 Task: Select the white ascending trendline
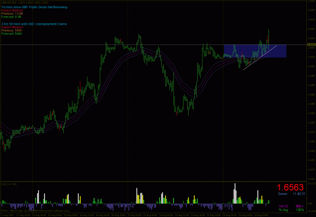(259, 58)
